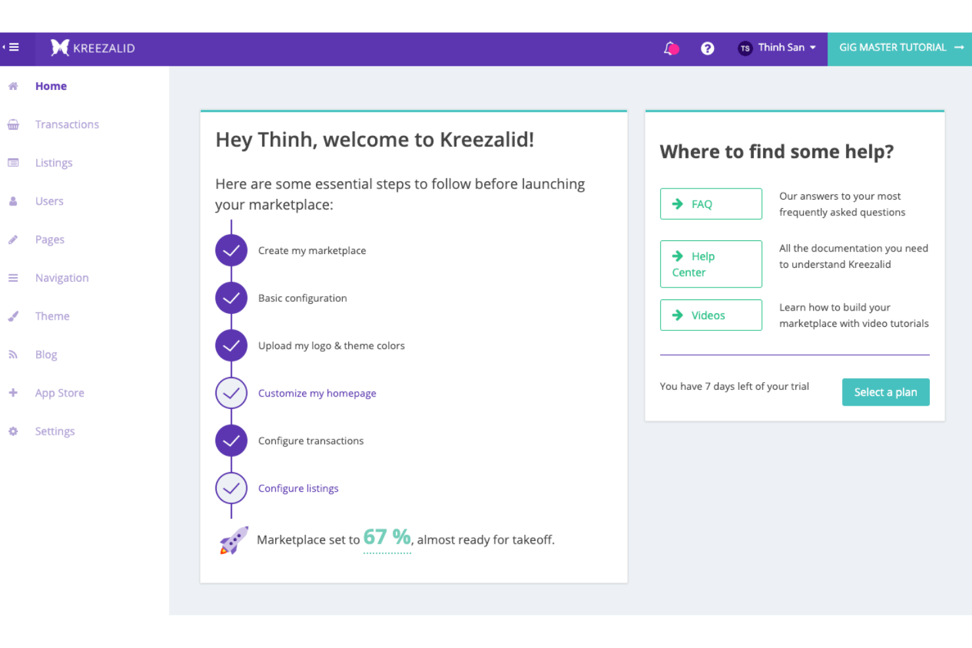Screen dimensions: 972x648
Task: Click the App Store plus icon
Action: click(13, 393)
